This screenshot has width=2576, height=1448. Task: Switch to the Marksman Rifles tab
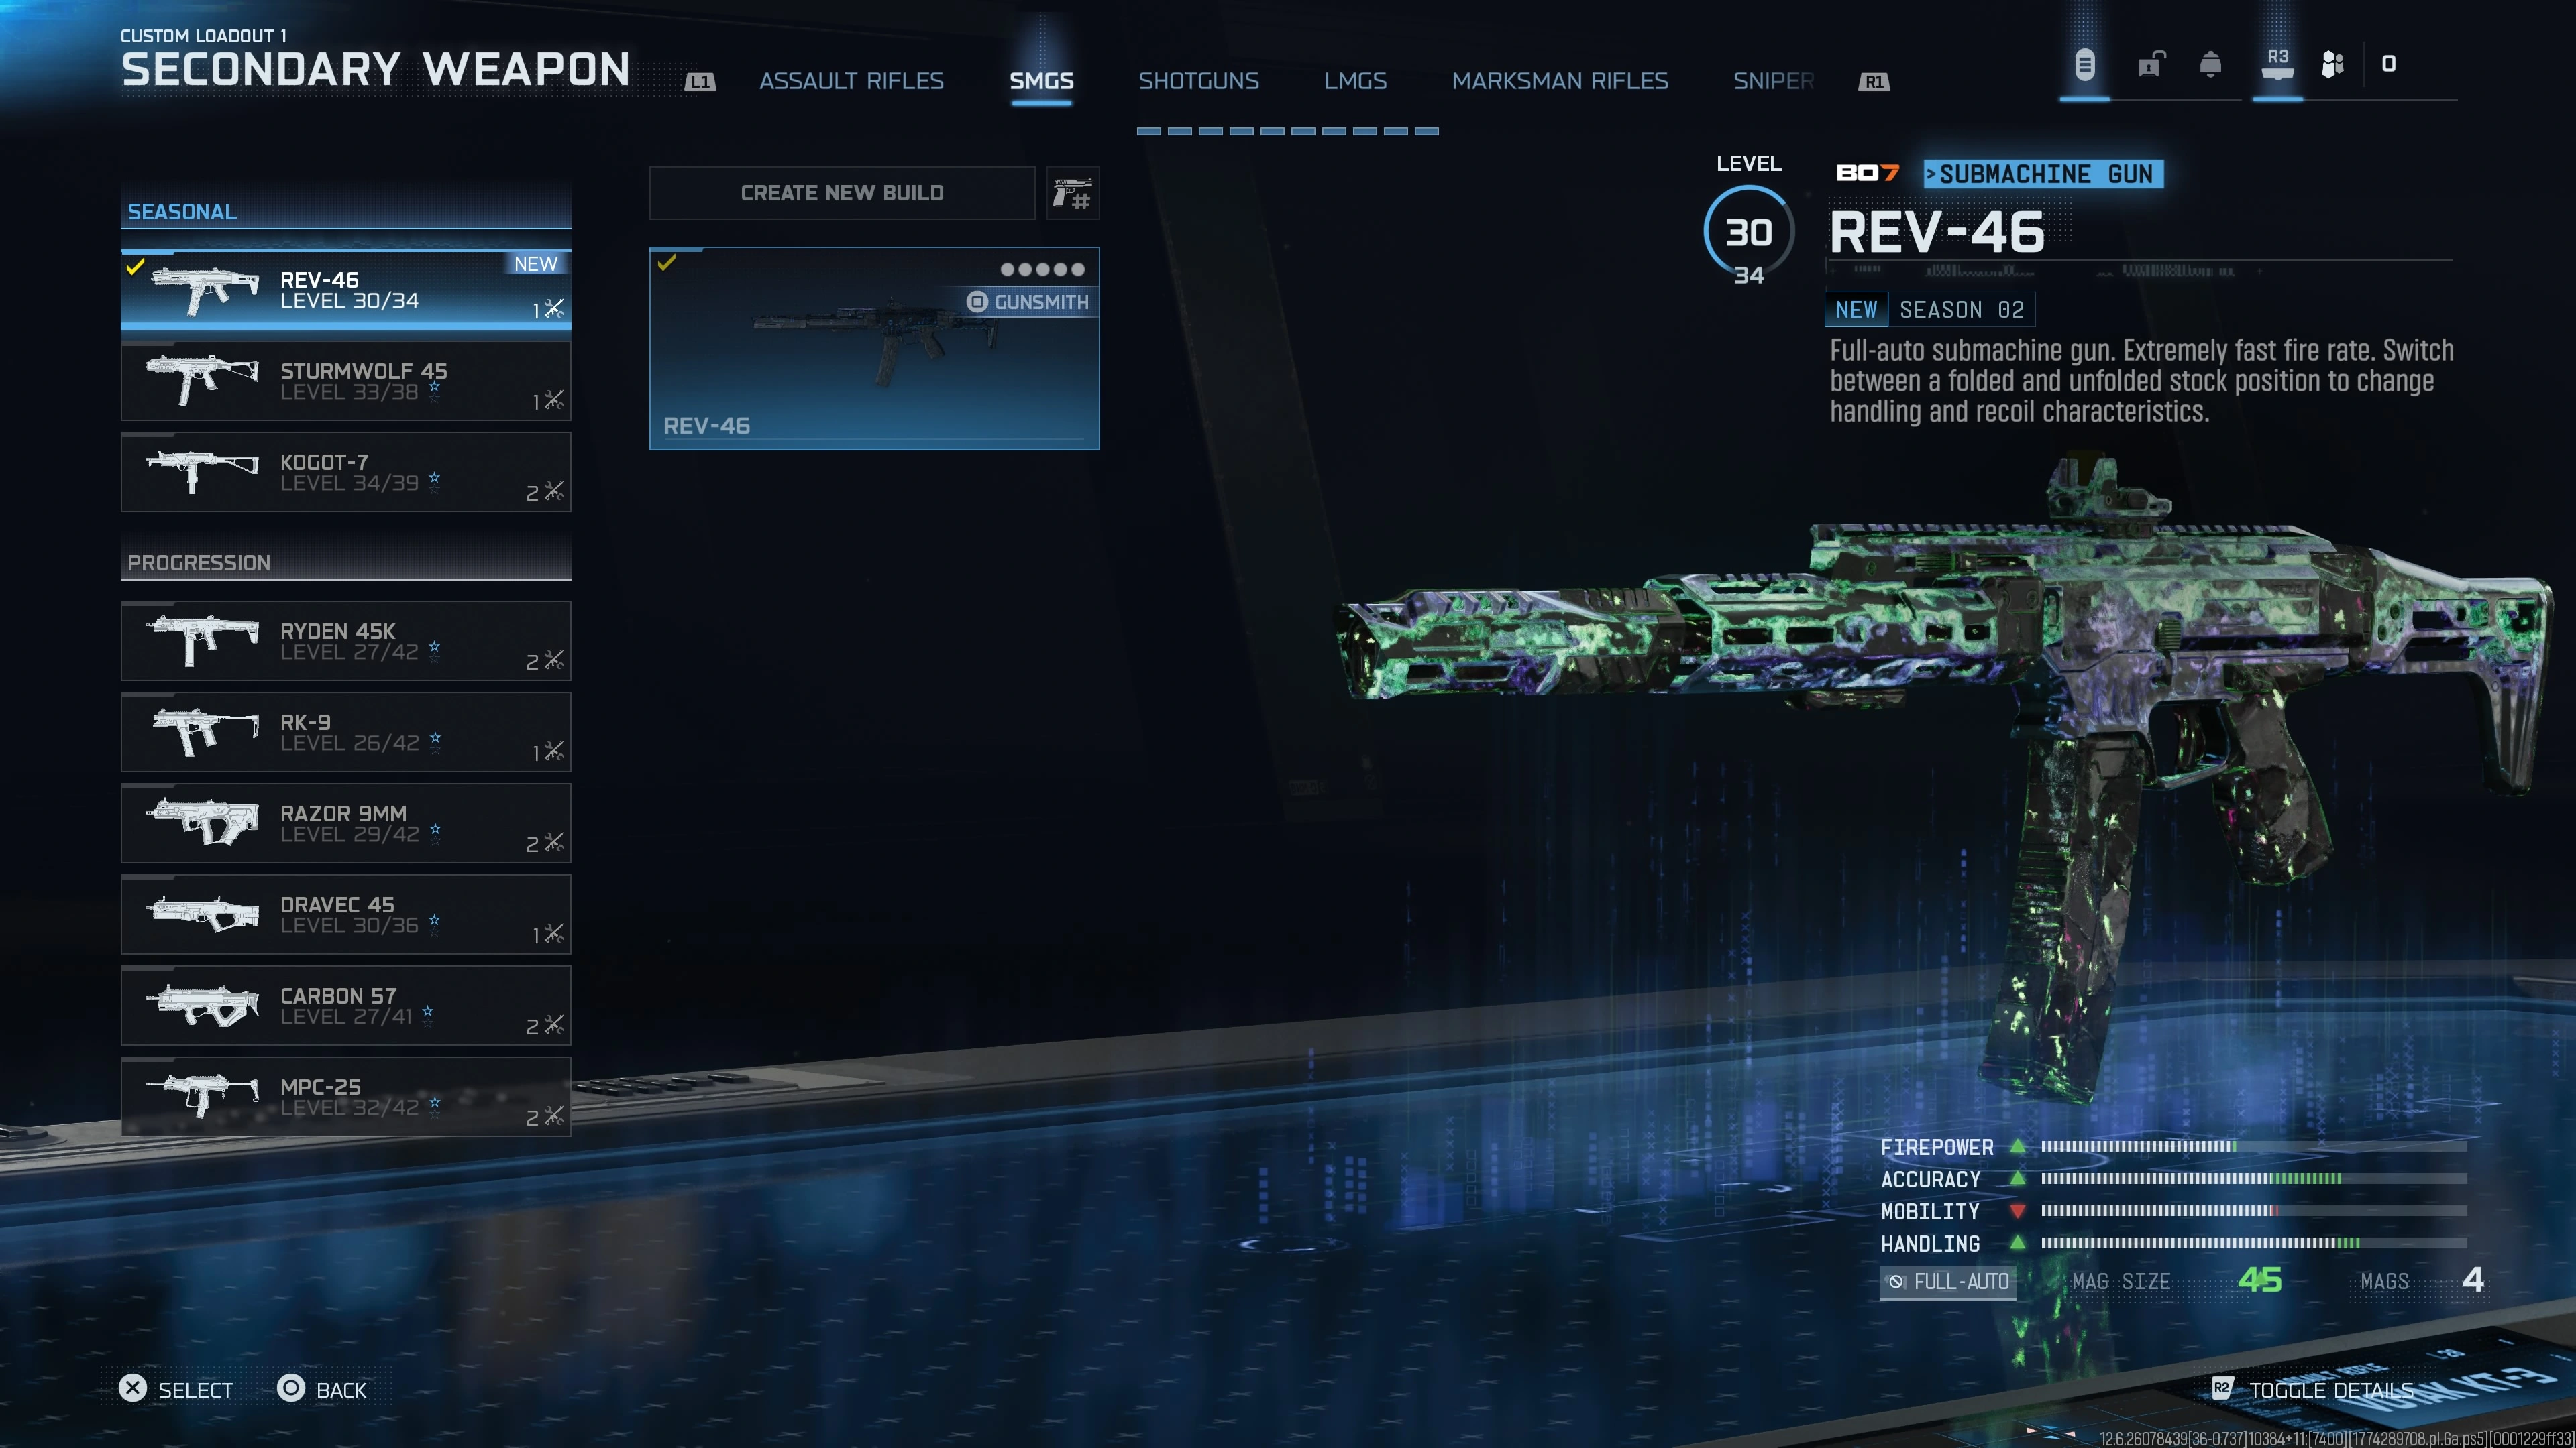1559,81
